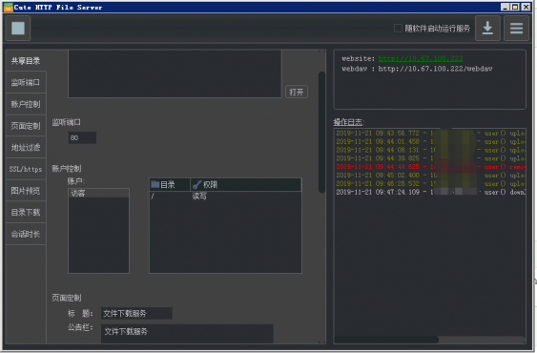Select log entry at 09:44:08.131
537x353 pixels.
(x=430, y=150)
